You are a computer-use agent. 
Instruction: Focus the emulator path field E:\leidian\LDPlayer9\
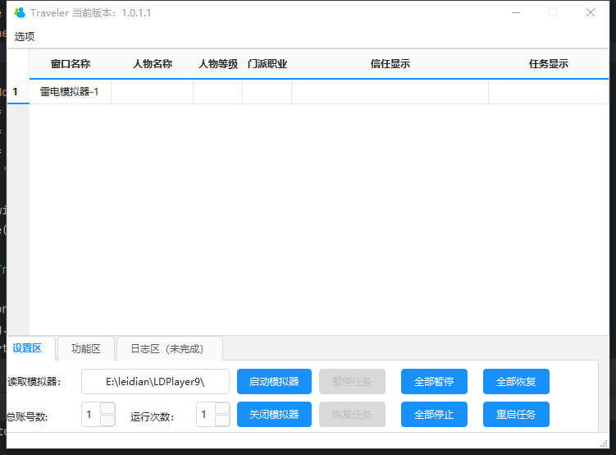(x=155, y=381)
